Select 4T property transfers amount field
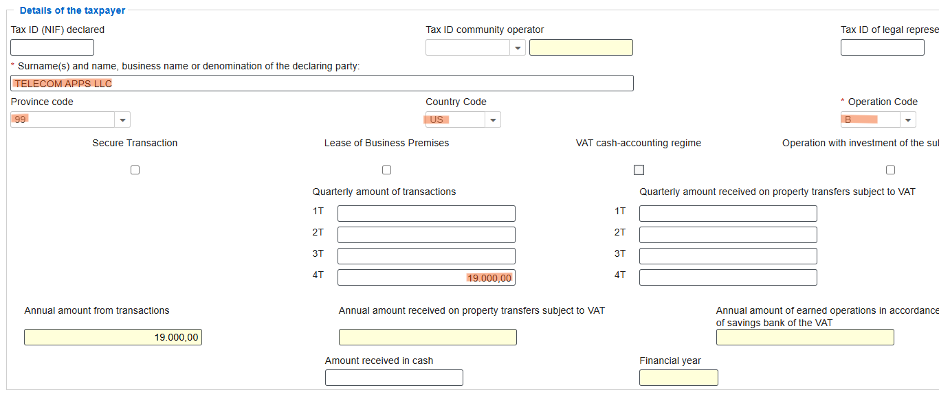The height and width of the screenshot is (401, 939). (x=728, y=277)
